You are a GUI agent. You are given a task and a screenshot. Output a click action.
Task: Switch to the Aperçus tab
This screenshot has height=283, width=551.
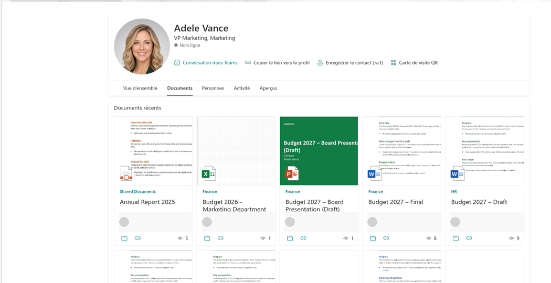tap(269, 88)
